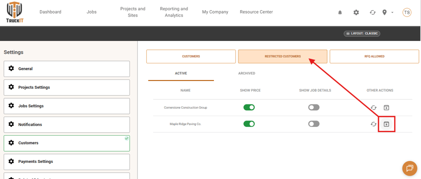Open Projects and Sites menu
Viewport: 421px width, 179px height.
133,12
